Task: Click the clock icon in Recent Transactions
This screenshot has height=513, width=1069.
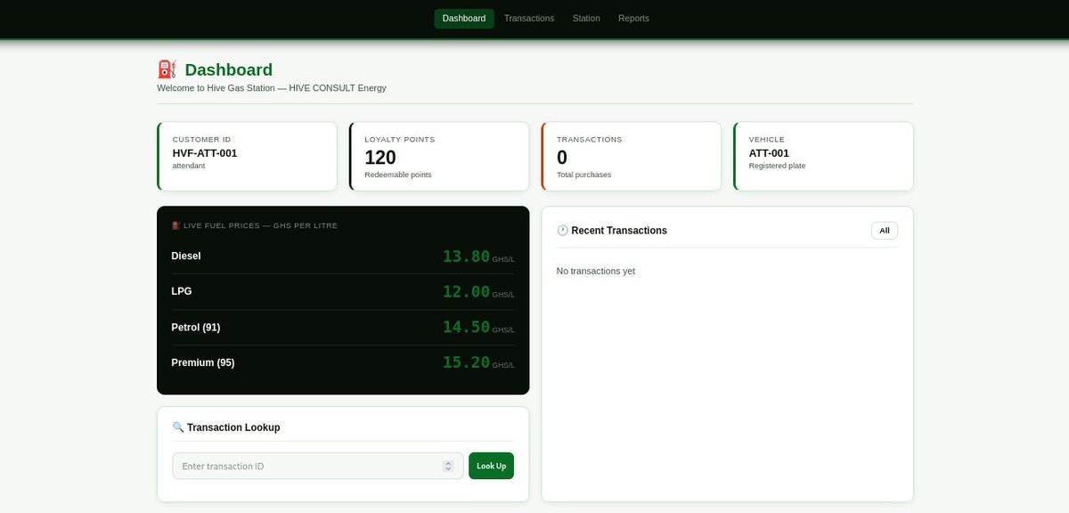Action: click(x=562, y=231)
